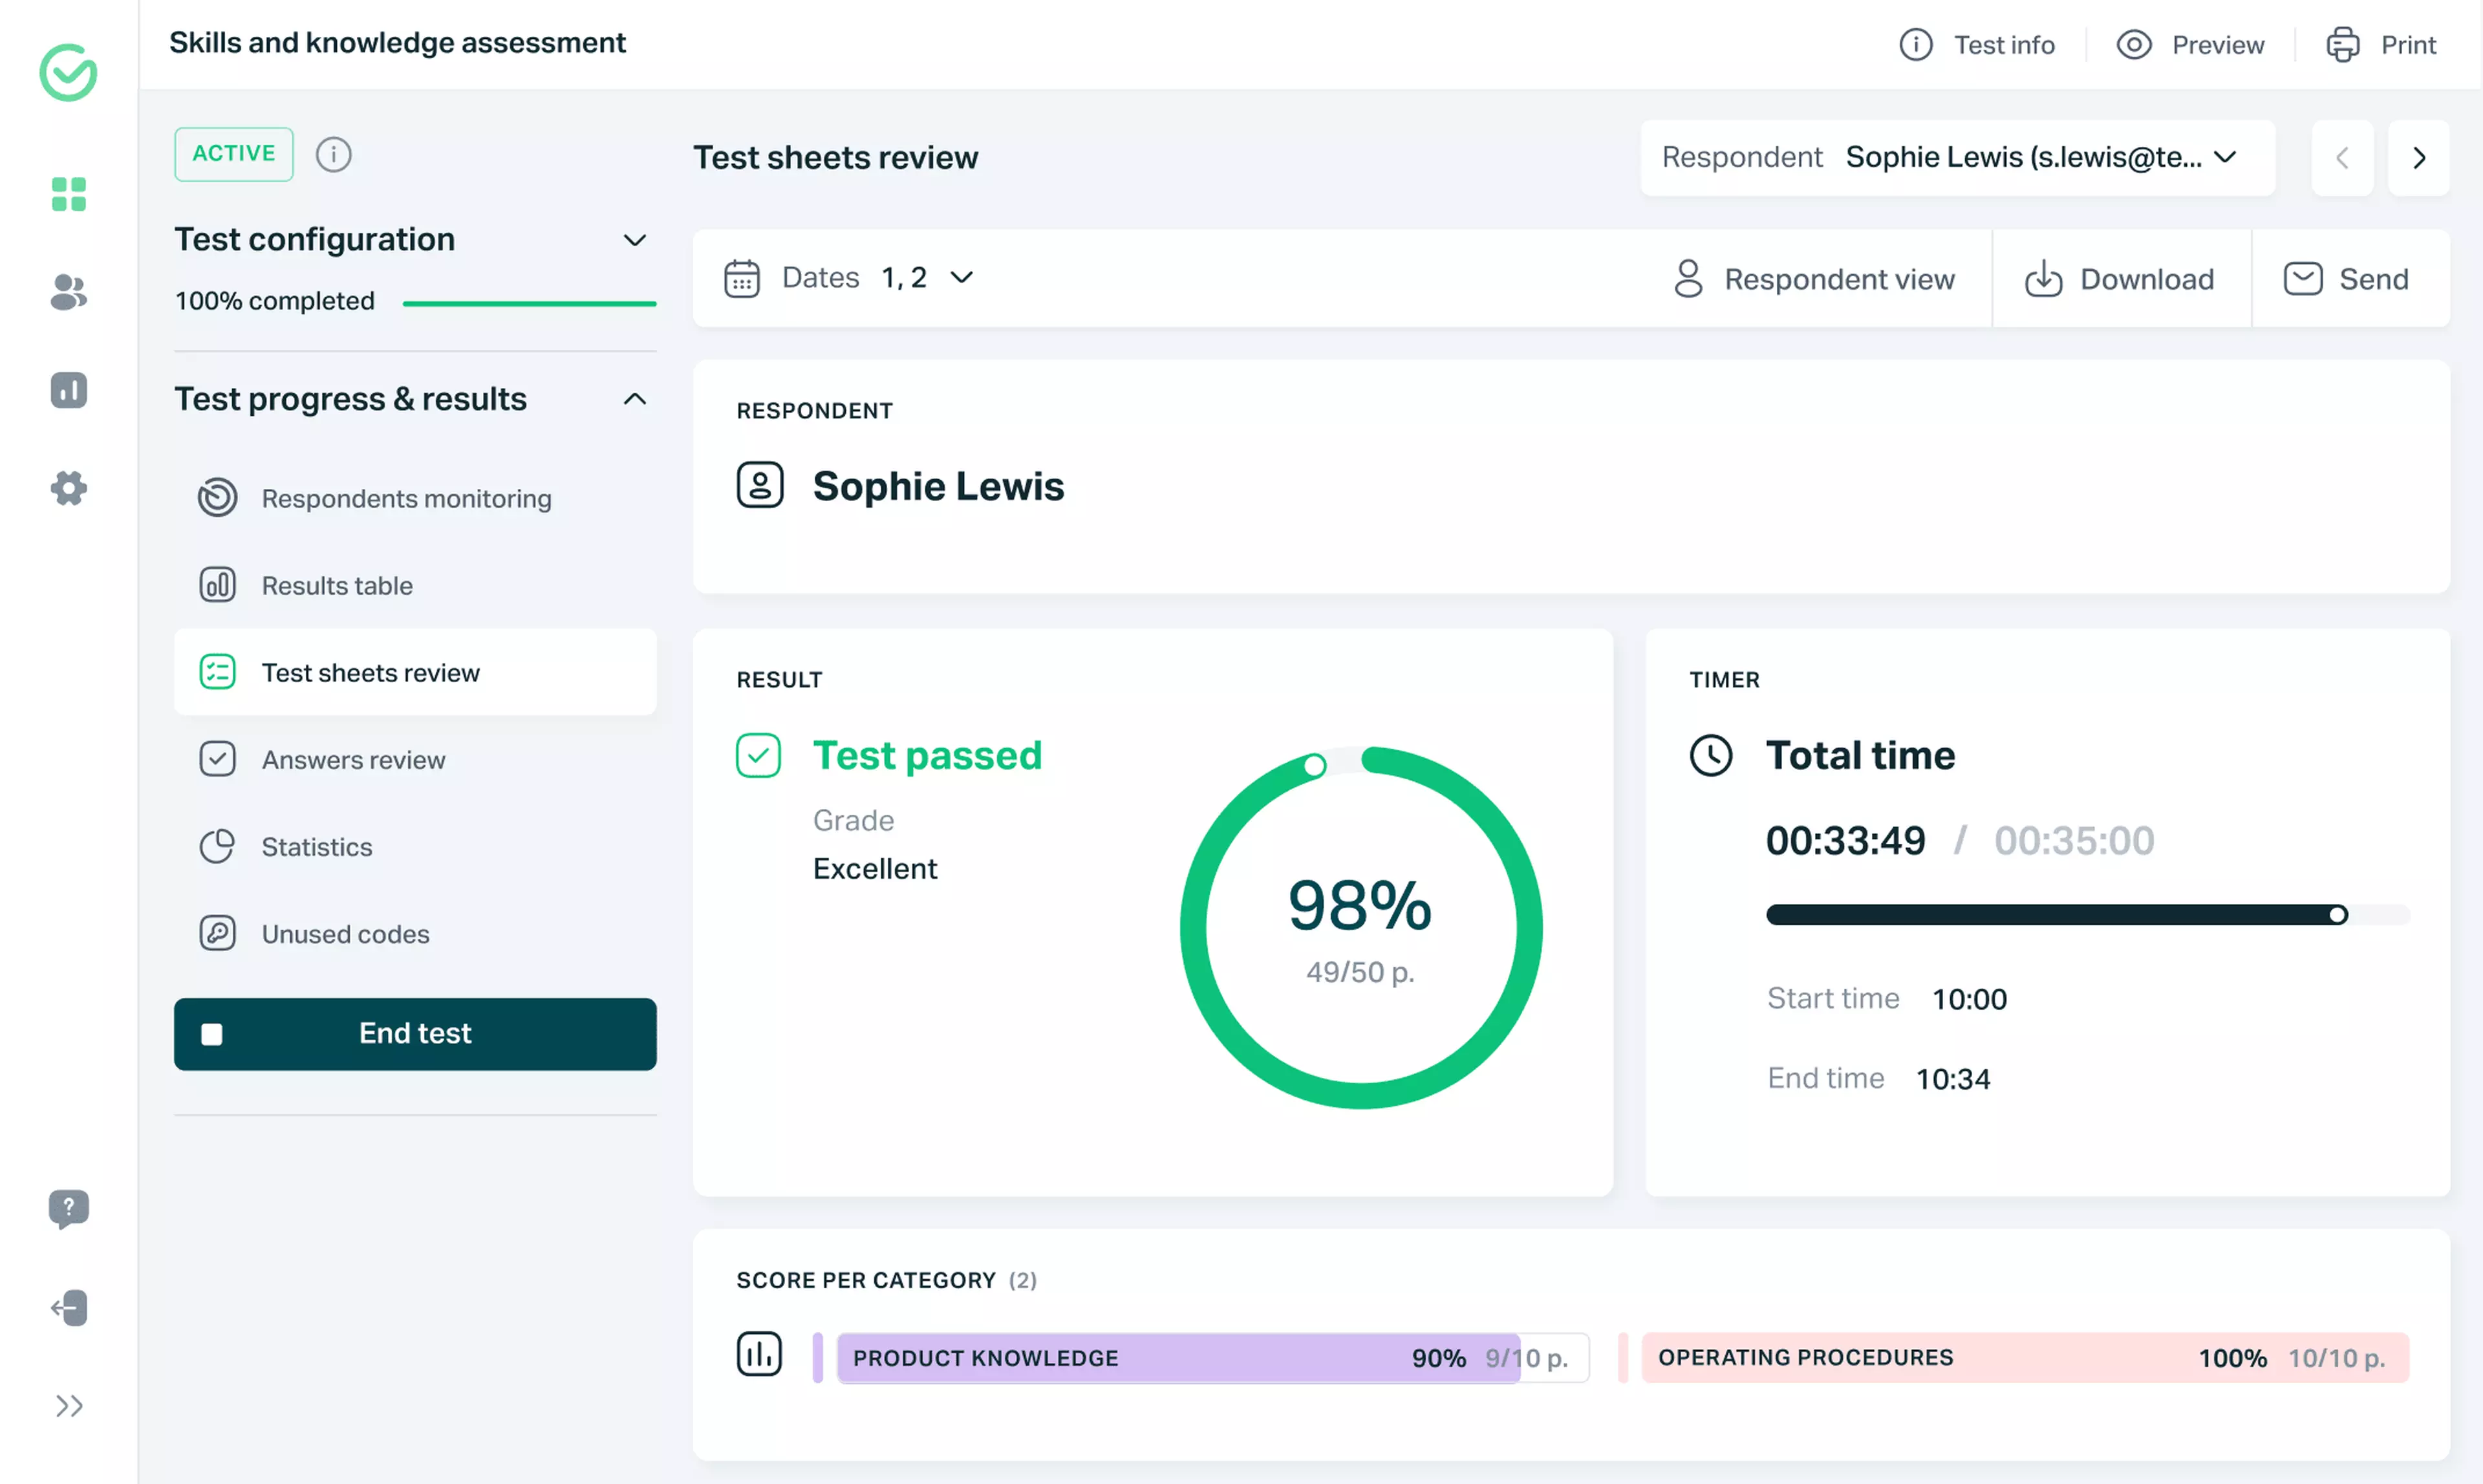The image size is (2483, 1484).
Task: Collapse the Test progress & results section
Action: point(635,398)
